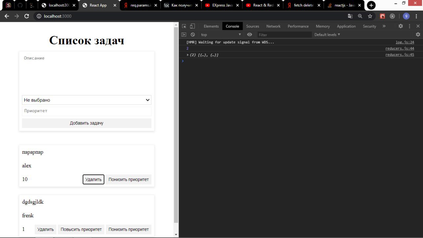Expand the logged (2) array
423x238 pixels.
(188, 55)
